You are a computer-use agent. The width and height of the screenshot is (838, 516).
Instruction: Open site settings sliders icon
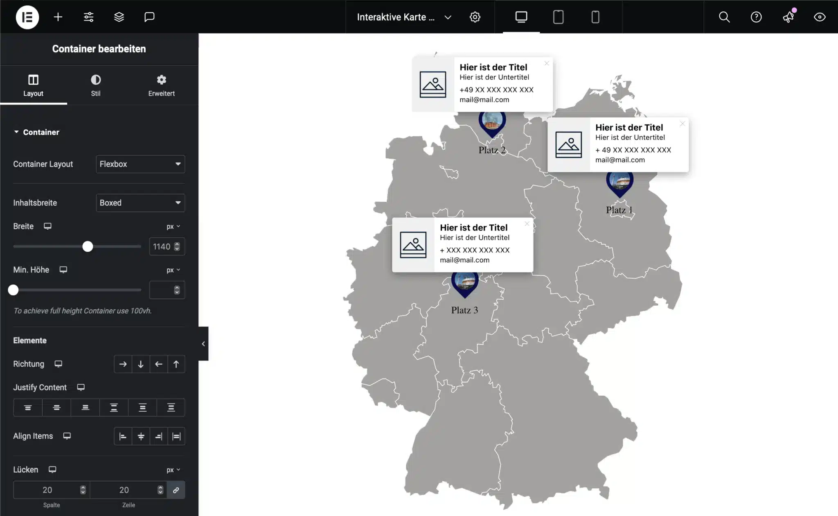tap(88, 17)
